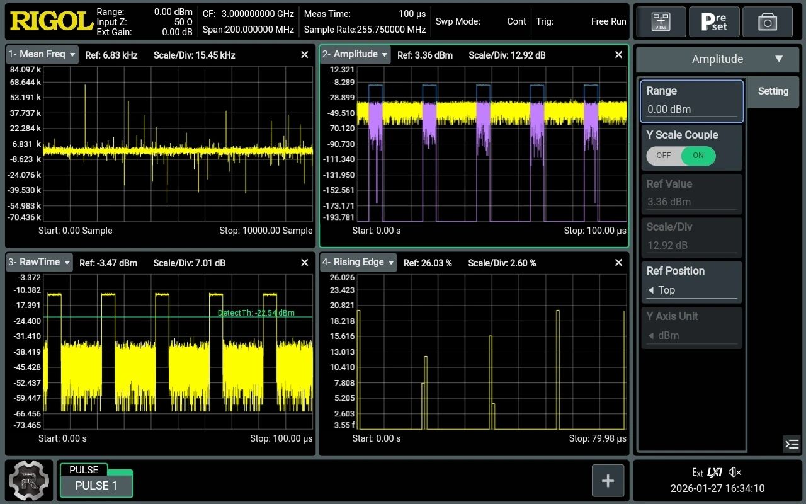
Task: Take a screenshot with the camera icon
Action: 768,22
